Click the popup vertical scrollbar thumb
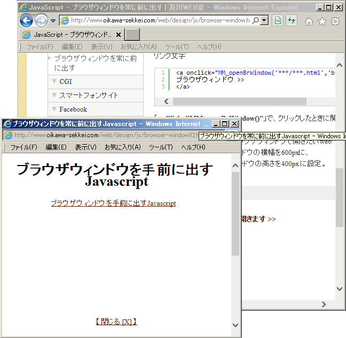 tap(235, 214)
